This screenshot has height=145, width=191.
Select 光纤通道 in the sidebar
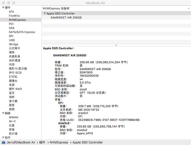click(x=14, y=60)
